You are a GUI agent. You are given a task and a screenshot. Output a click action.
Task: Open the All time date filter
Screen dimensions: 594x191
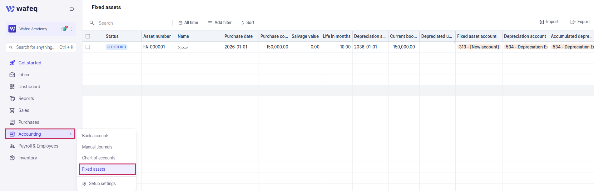tap(188, 23)
